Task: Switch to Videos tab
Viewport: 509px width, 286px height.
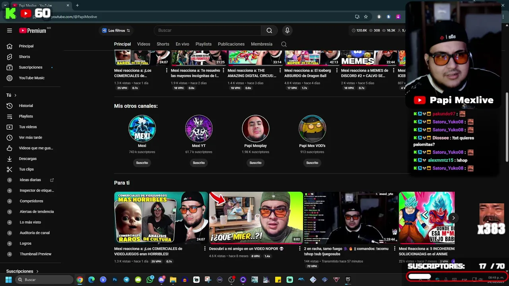Action: (144, 44)
